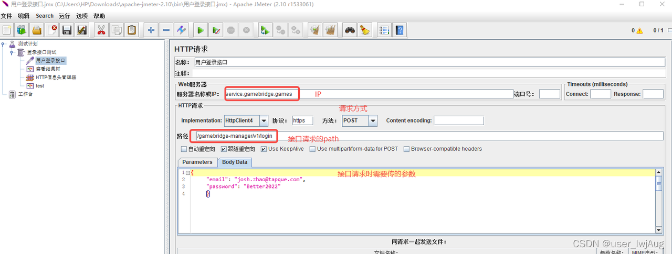Fold the JSON block at line 1
The width and height of the screenshot is (672, 254).
click(187, 172)
